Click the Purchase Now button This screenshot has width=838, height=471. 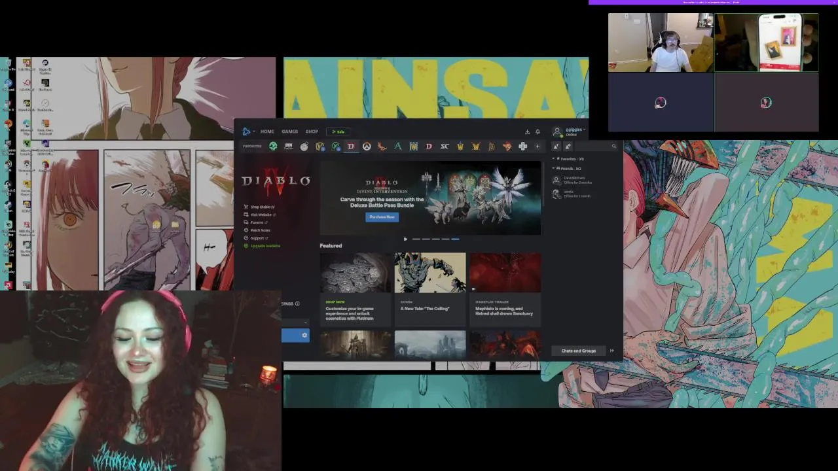point(382,217)
